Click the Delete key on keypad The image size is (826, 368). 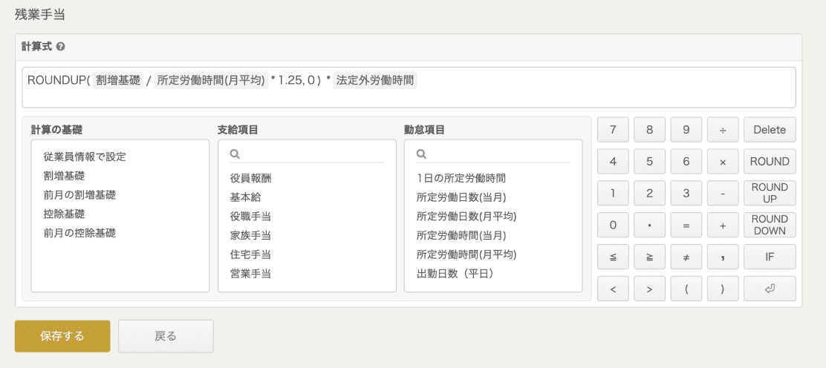click(x=770, y=130)
